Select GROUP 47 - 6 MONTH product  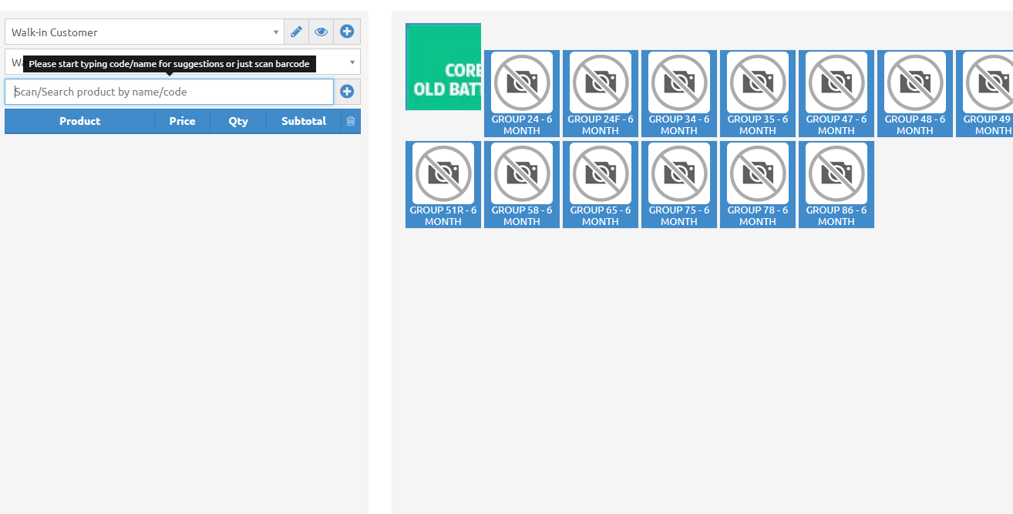pyautogui.click(x=836, y=93)
